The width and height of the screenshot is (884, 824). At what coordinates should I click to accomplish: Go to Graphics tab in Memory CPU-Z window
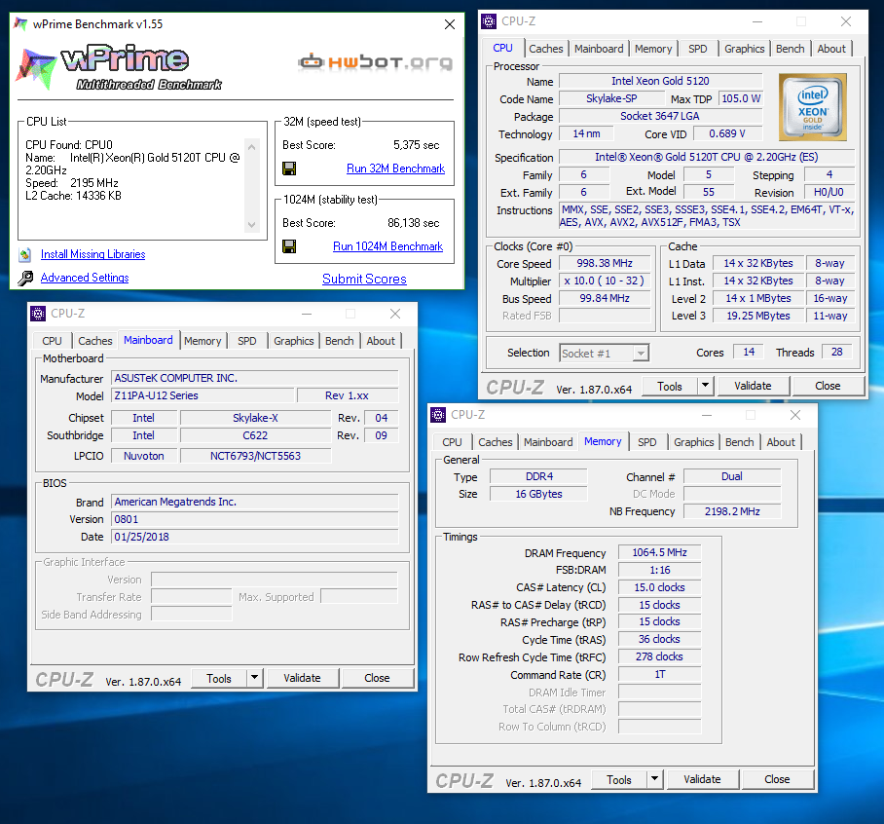(694, 443)
